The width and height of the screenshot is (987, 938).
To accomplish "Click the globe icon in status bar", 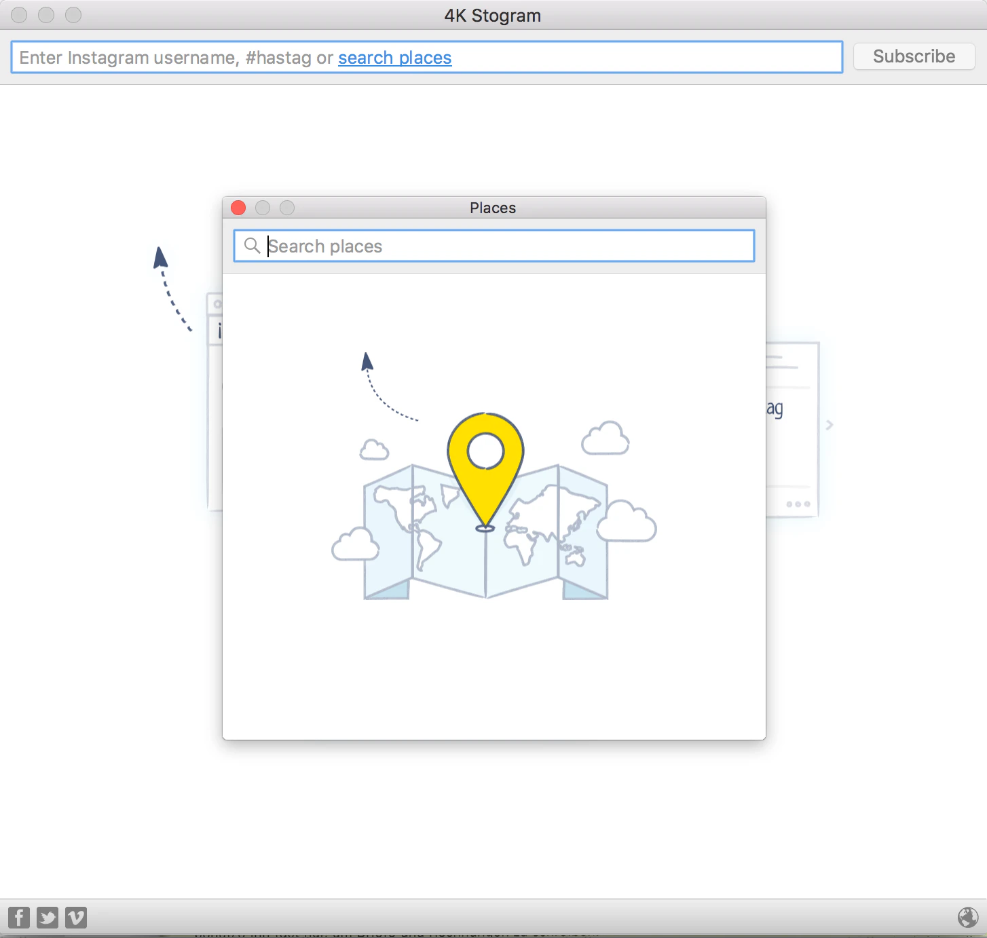I will click(968, 918).
